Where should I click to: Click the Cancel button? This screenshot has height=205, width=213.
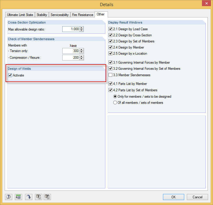197,197
